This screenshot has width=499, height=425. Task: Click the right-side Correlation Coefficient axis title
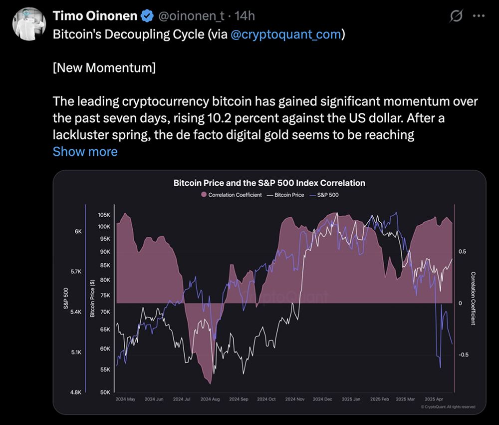pyautogui.click(x=473, y=298)
